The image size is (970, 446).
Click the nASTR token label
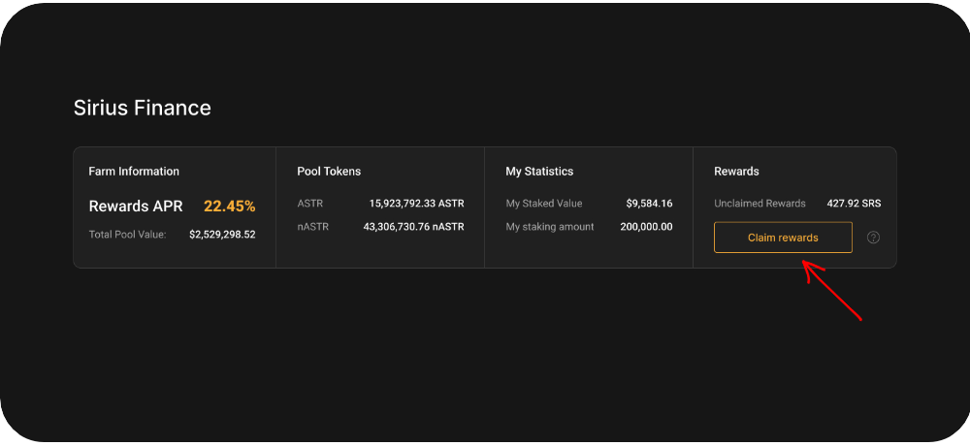coord(313,227)
